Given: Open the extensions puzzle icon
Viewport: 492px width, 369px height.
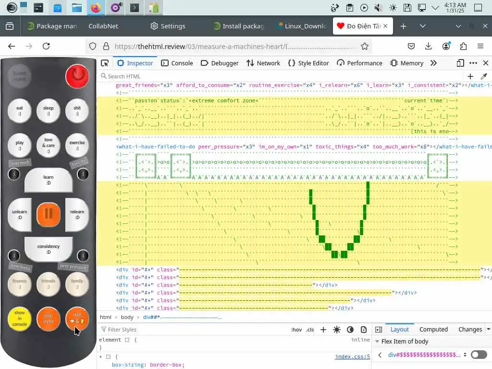Looking at the screenshot, I should [x=463, y=47].
